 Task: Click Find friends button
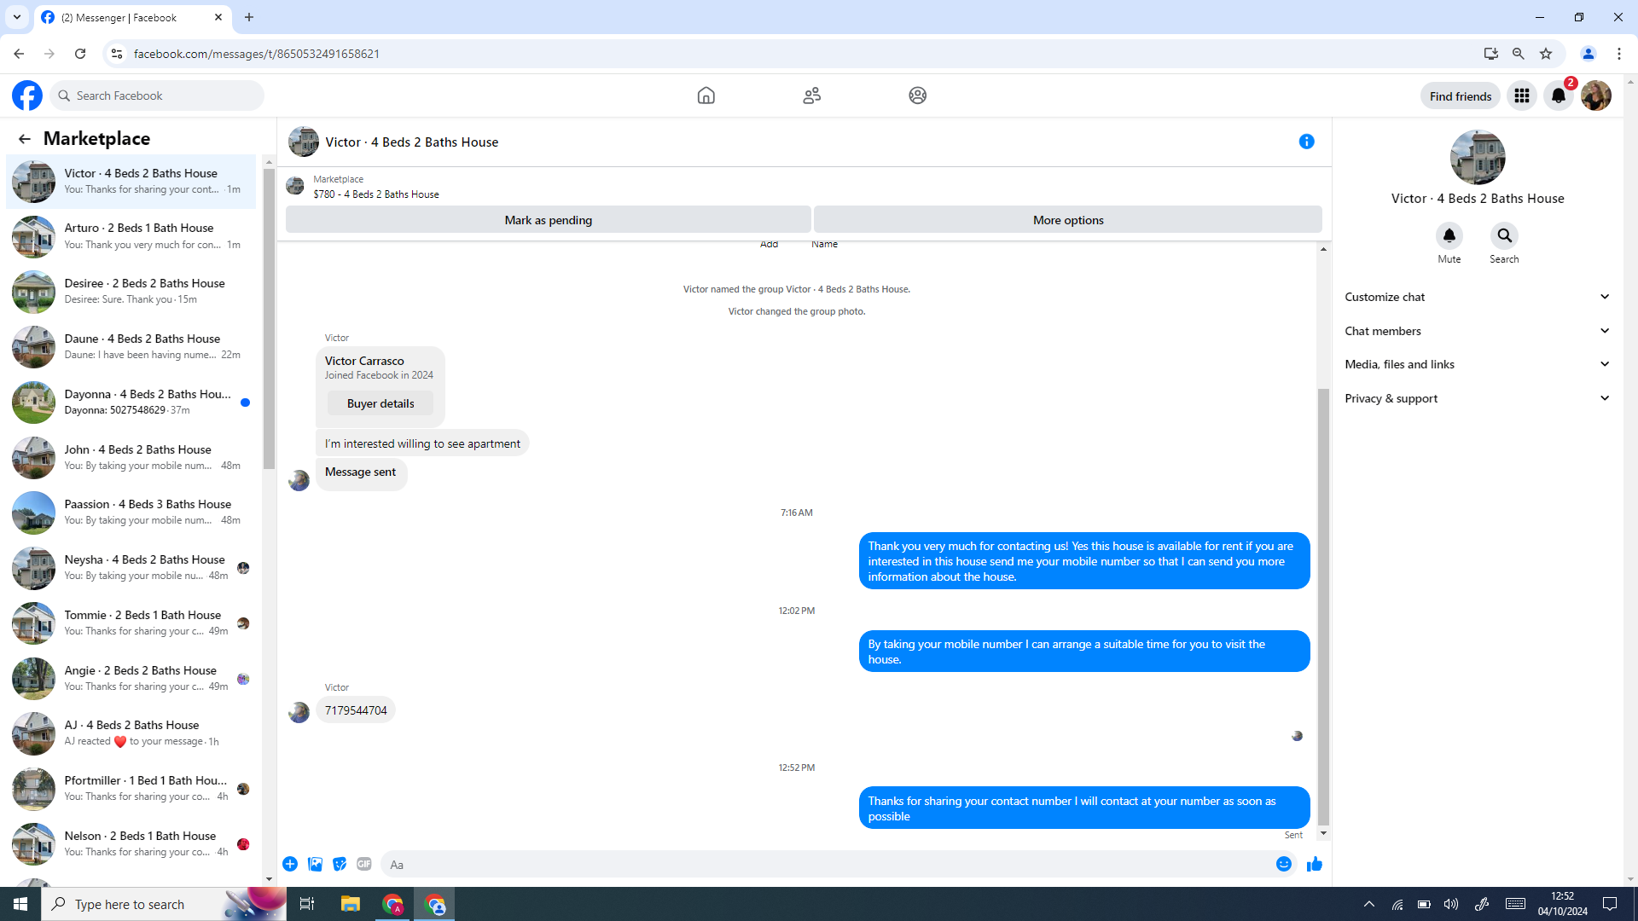click(1460, 96)
